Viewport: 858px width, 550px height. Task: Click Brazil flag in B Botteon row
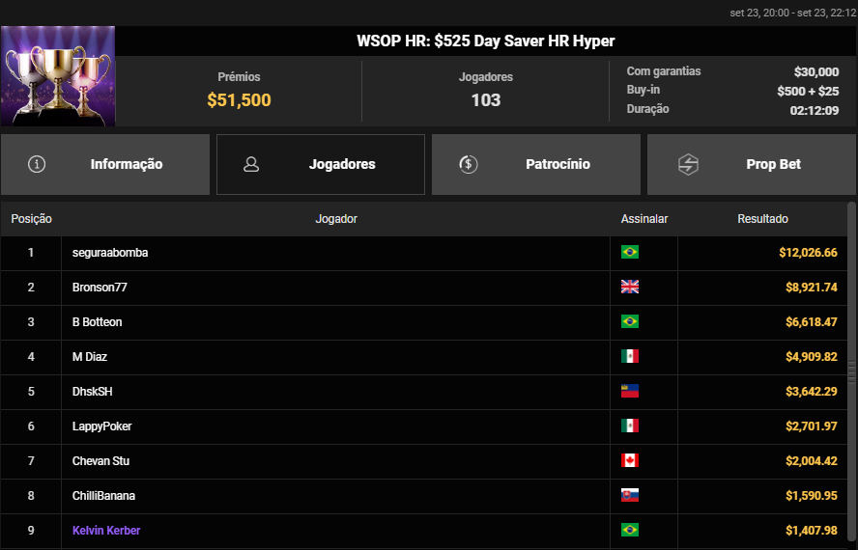(630, 321)
